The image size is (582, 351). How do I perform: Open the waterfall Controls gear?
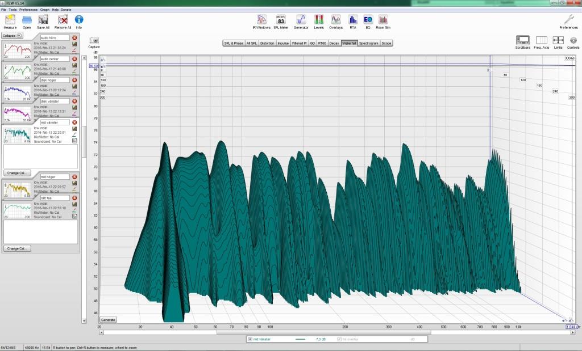click(573, 40)
